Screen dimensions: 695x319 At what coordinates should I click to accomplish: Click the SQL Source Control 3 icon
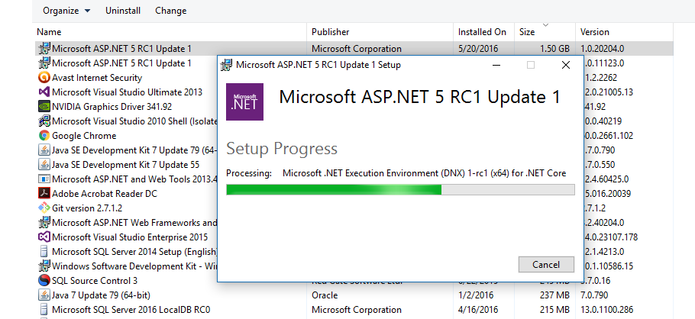44,281
